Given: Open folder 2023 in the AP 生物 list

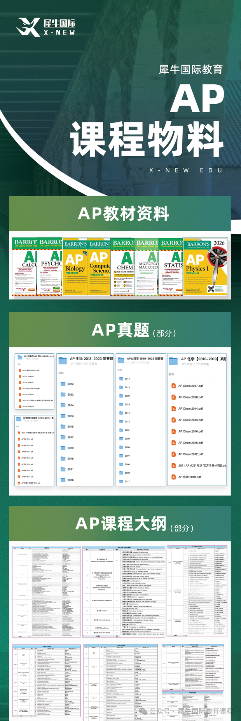Looking at the screenshot, I should coord(67,416).
